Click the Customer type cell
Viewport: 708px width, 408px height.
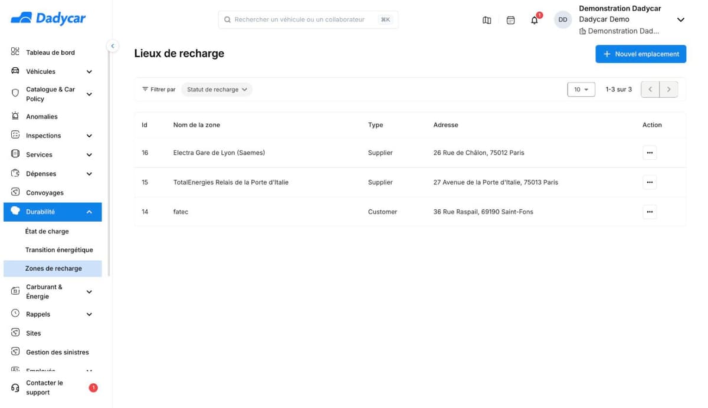382,212
